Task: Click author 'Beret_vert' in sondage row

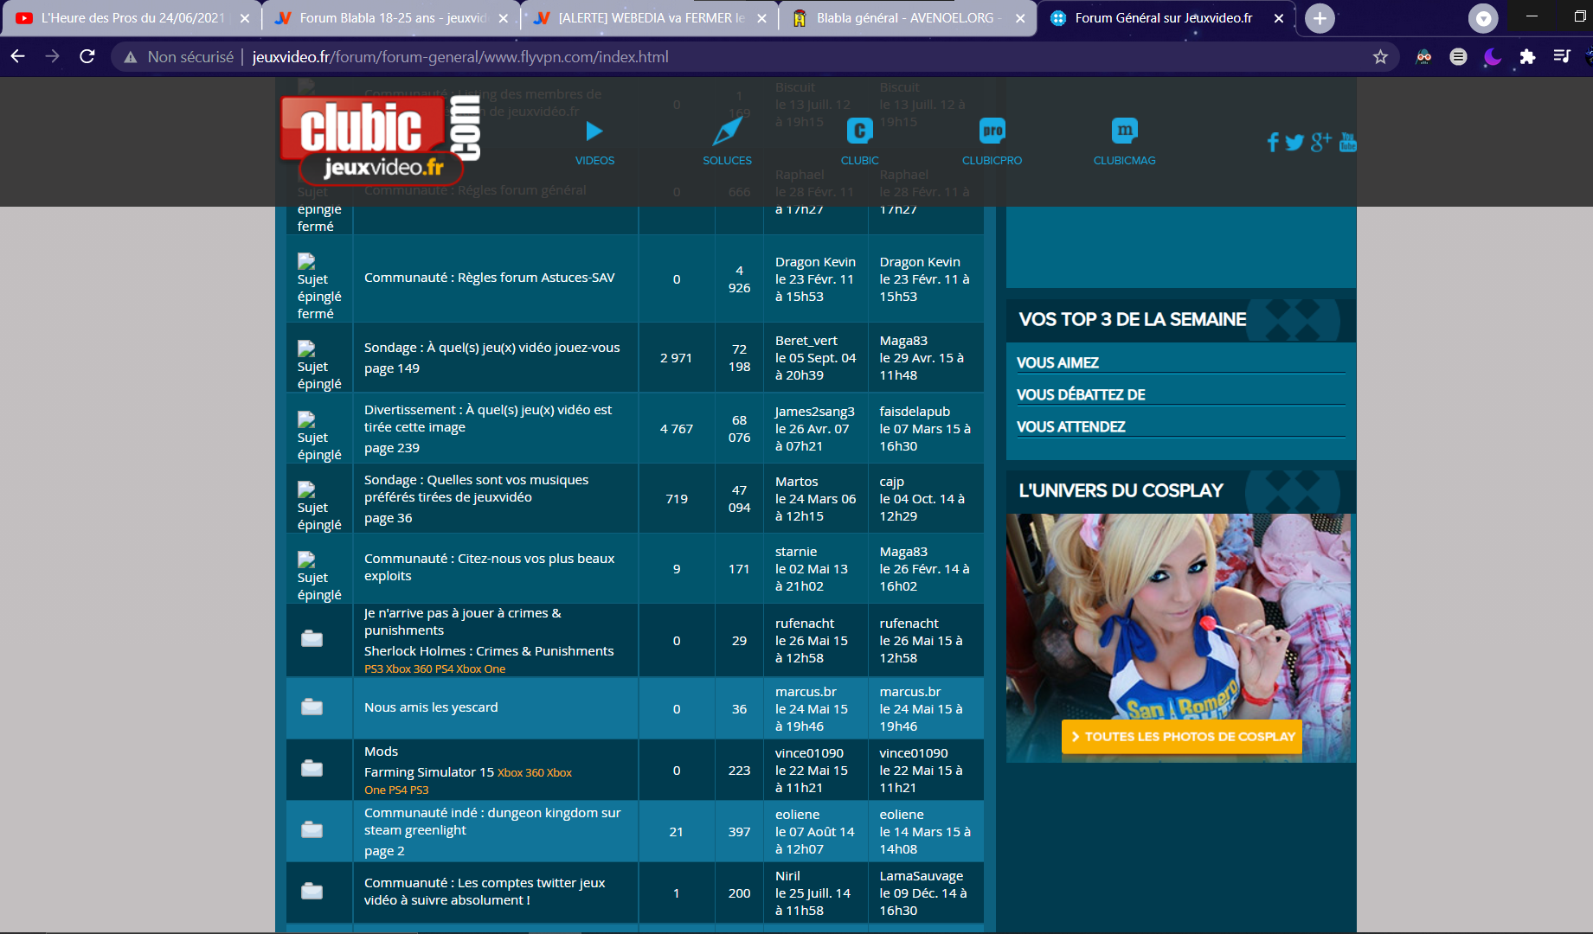Action: (806, 341)
